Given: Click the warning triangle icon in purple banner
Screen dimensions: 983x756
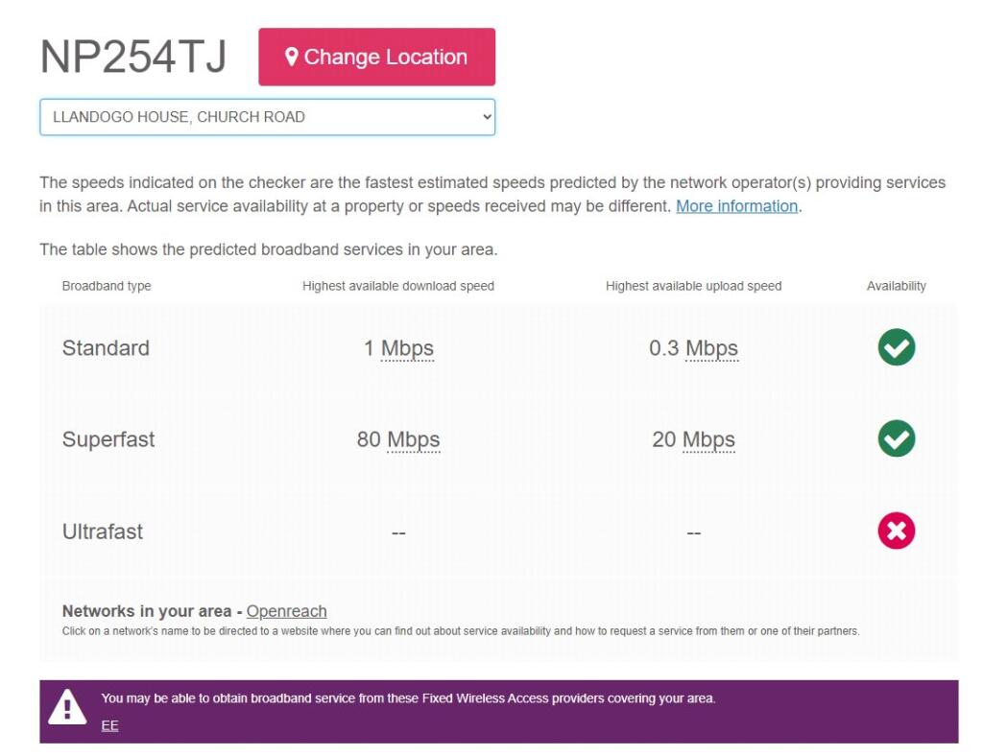Looking at the screenshot, I should coord(67,709).
